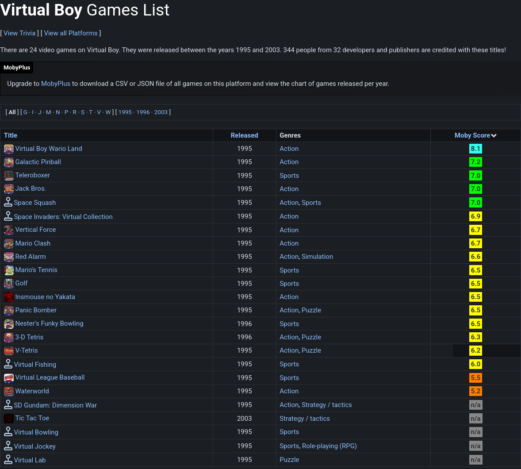Open the View all Platforms link
This screenshot has width=521, height=469.
[71, 33]
